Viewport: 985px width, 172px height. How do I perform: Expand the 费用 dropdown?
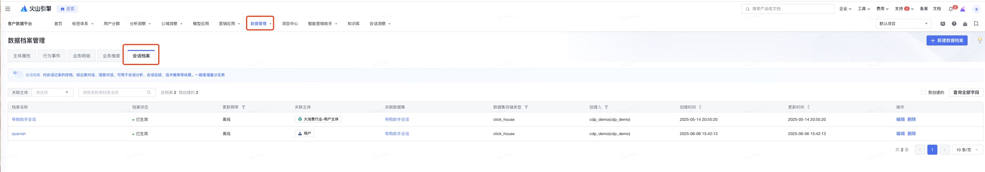coord(882,8)
